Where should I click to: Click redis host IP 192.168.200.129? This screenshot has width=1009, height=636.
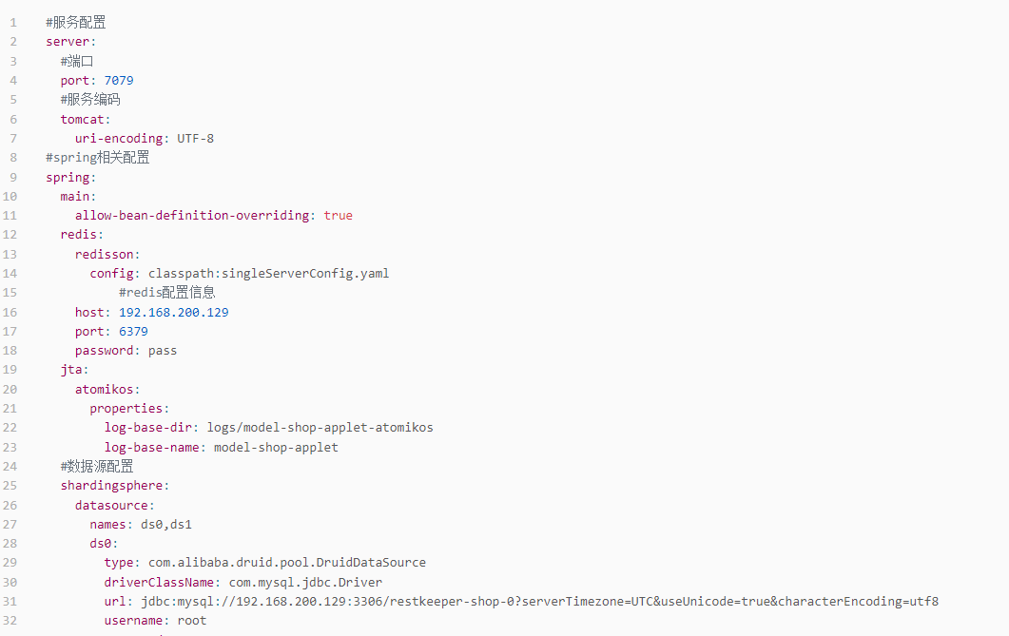[x=174, y=312]
